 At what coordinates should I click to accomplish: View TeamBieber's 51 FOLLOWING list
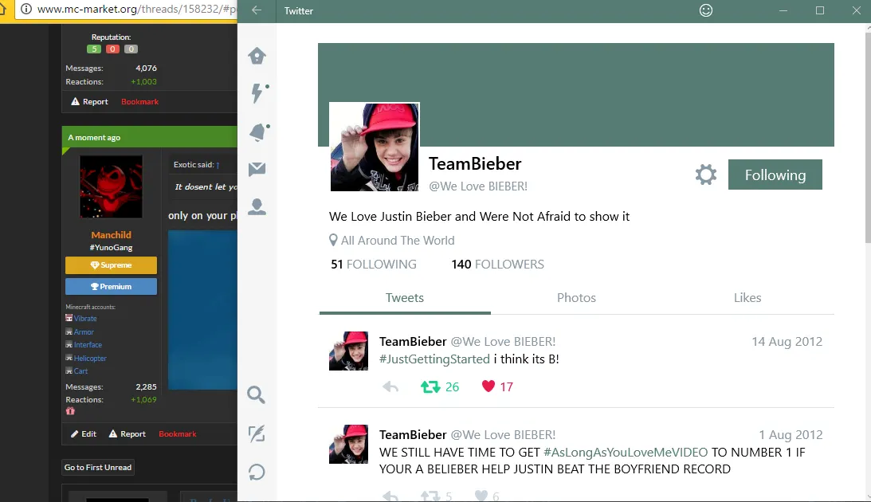tap(374, 265)
